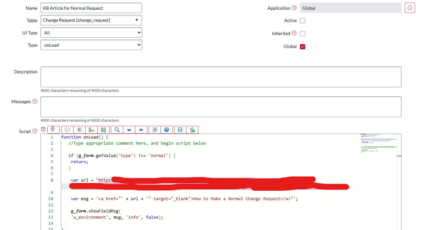Toggle the Inherited checkbox
Viewport: 442px width, 230px height.
(x=302, y=33)
